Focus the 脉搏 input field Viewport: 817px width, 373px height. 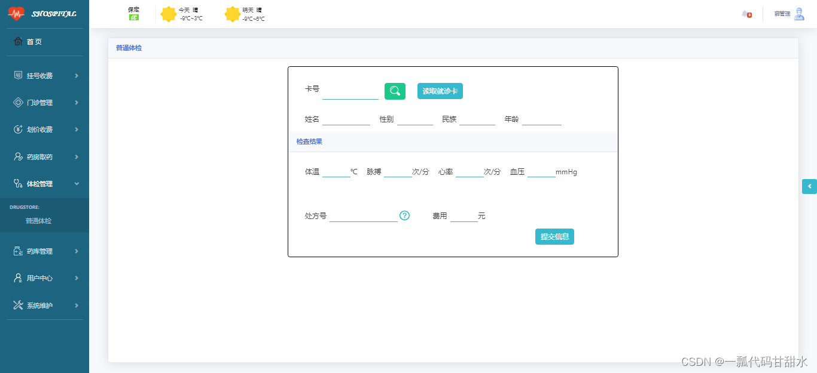pyautogui.click(x=398, y=172)
